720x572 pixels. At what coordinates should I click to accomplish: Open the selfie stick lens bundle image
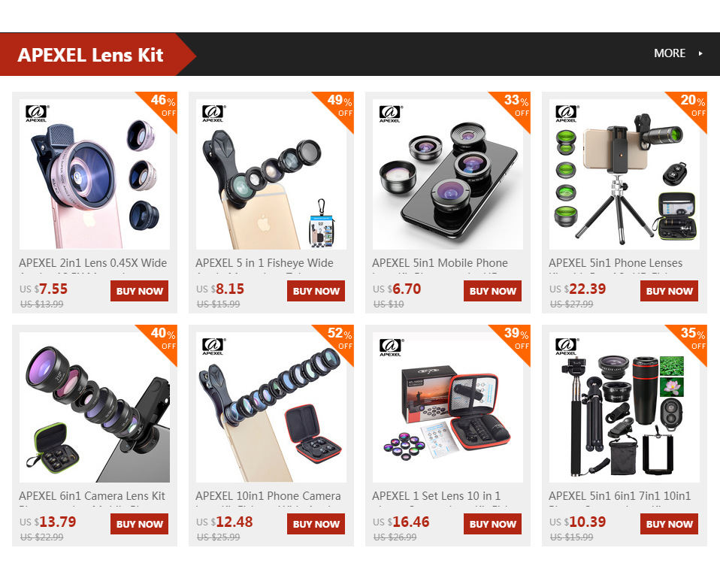tap(625, 407)
